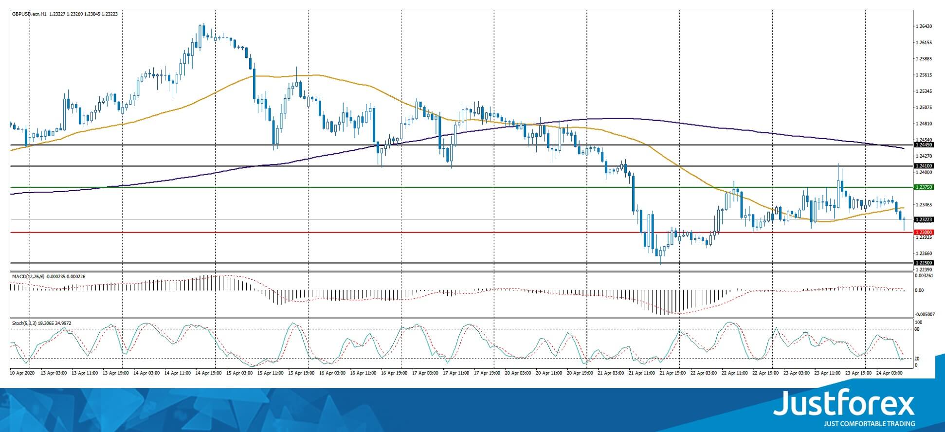
Task: Click the 1.23465 price axis label
Action: coord(924,205)
